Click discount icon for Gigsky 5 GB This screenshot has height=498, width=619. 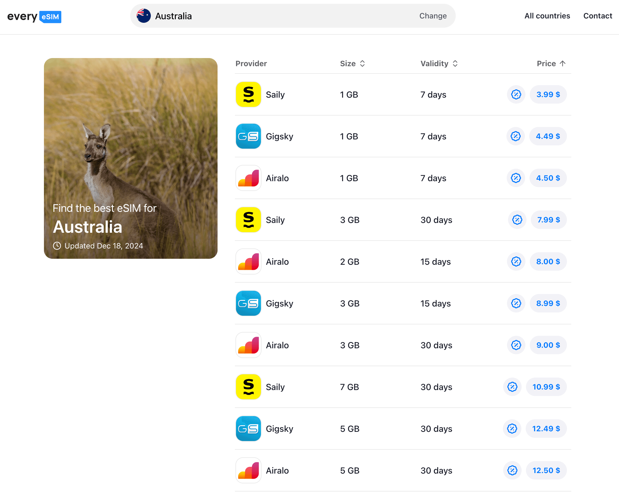point(512,429)
